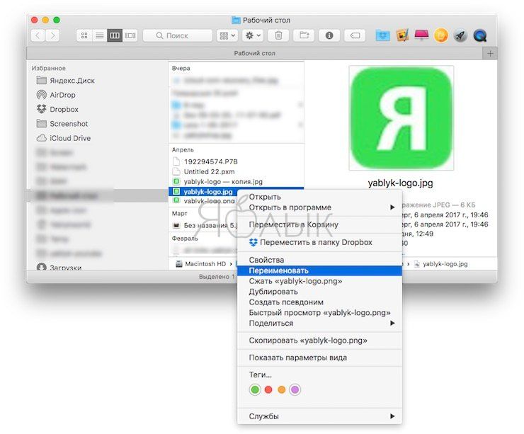Viewport: 524px width, 434px height.
Task: Click the trash delete toolbar icon
Action: point(278,35)
